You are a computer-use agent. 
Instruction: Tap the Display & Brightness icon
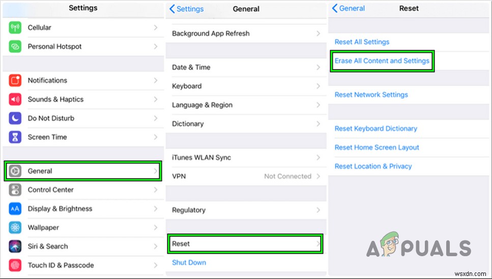(x=15, y=208)
